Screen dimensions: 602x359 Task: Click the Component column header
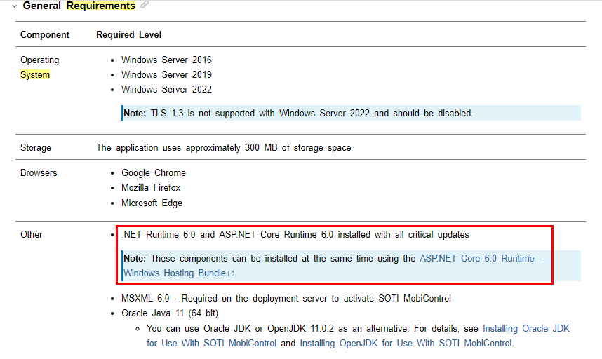[45, 34]
